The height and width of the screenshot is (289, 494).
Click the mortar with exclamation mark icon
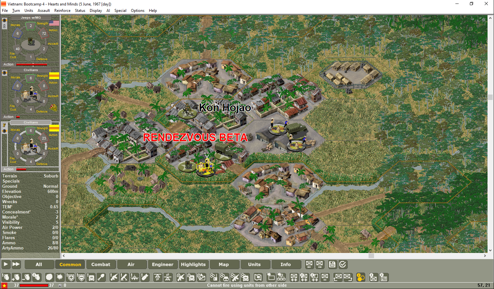(124, 277)
